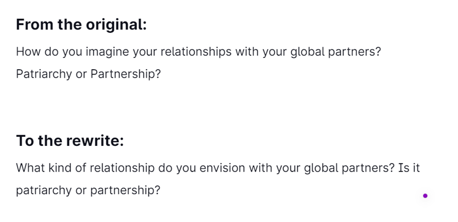Click the word 'global' in rewrite sentence
The width and height of the screenshot is (458, 222).
[321, 168]
